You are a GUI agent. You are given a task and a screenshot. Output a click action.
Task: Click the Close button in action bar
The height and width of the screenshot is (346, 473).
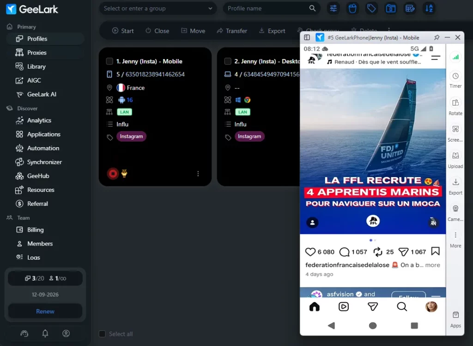point(157,31)
